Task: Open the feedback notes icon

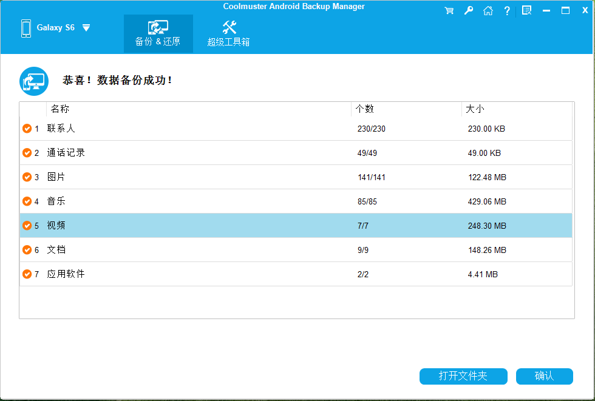Action: (527, 10)
